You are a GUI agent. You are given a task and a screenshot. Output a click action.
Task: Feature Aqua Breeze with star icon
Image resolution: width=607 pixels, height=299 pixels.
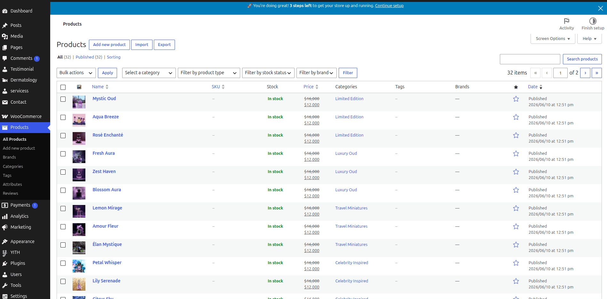pos(516,117)
